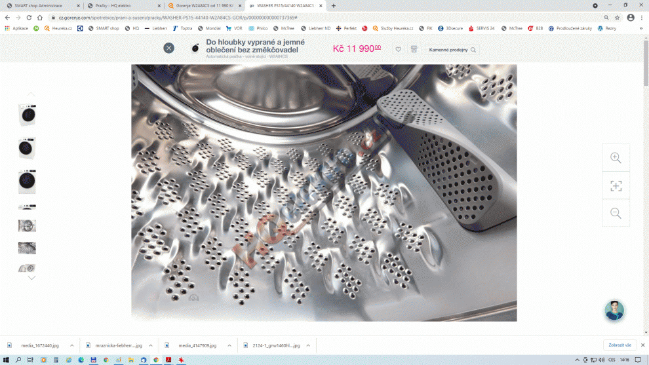Image resolution: width=649 pixels, height=365 pixels.
Task: Open the Mondial bookmark
Action: tap(209, 29)
